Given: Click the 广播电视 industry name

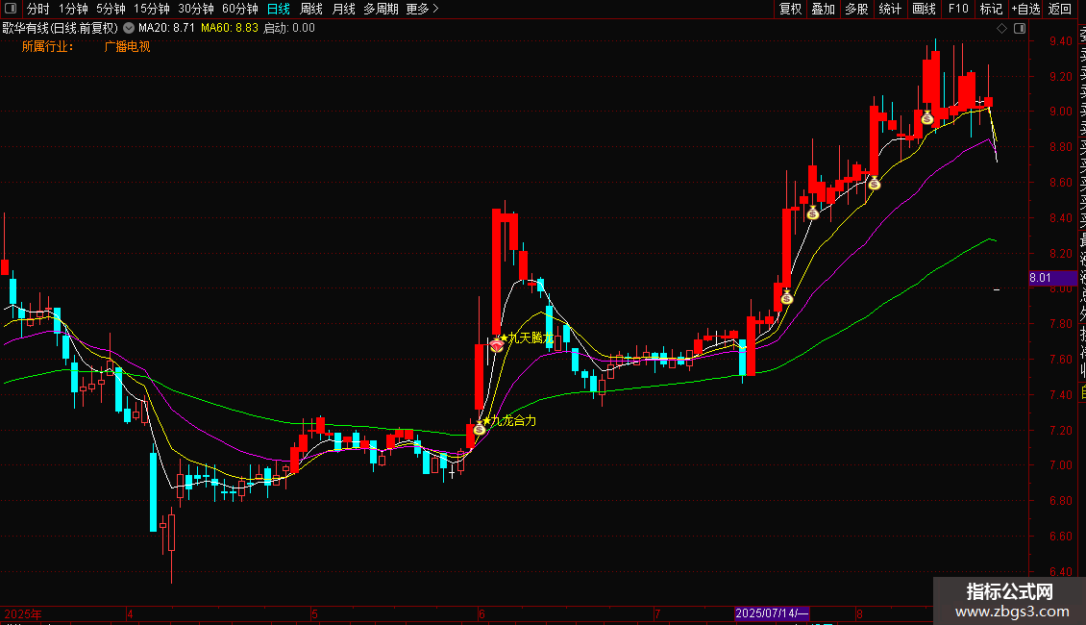Looking at the screenshot, I should coord(127,46).
